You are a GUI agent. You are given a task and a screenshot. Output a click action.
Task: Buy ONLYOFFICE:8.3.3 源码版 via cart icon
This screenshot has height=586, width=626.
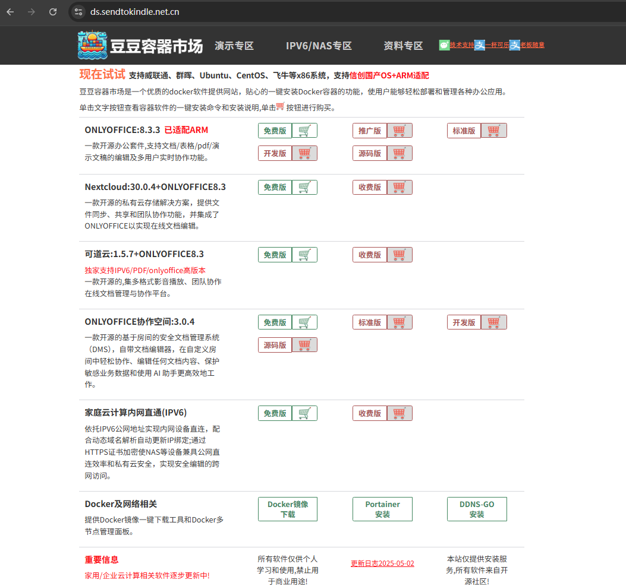[x=399, y=153]
